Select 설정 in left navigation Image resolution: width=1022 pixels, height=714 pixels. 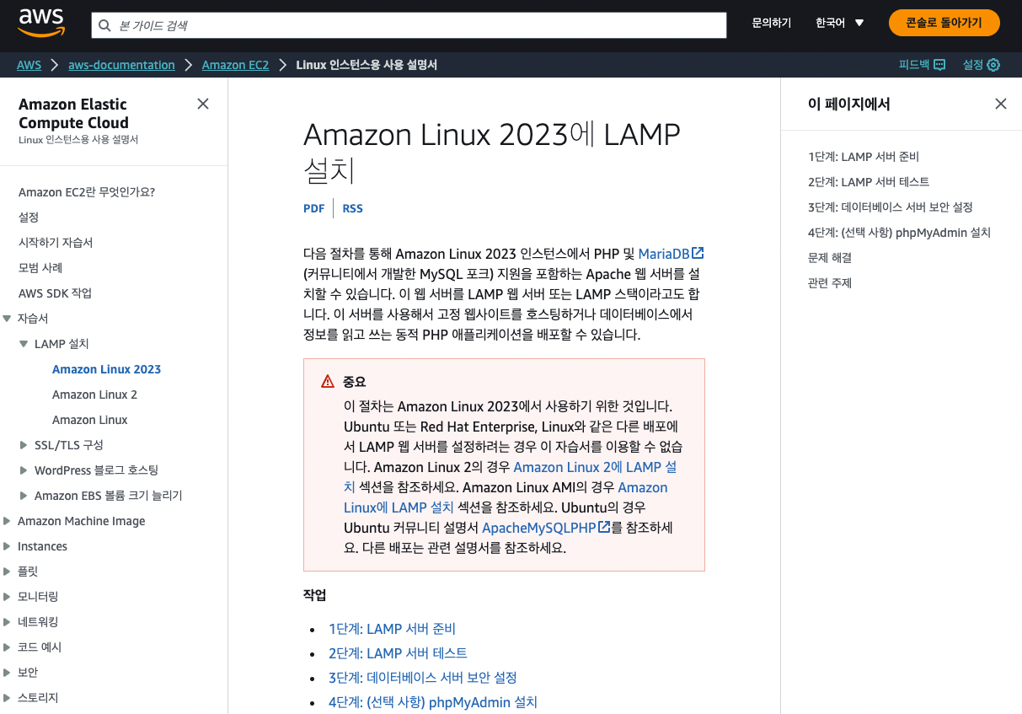pos(29,217)
